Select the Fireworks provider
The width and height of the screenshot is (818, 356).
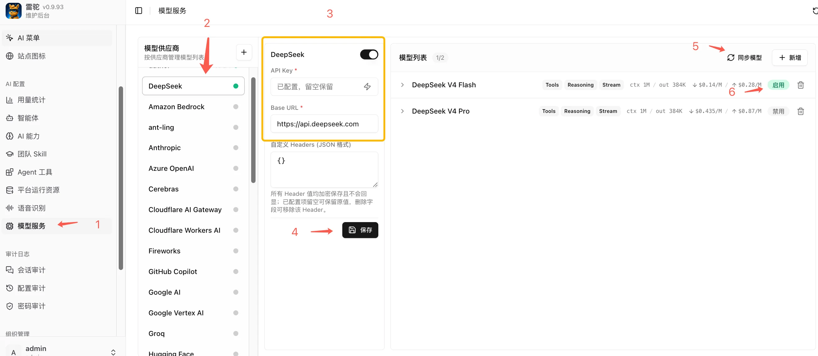pos(194,251)
